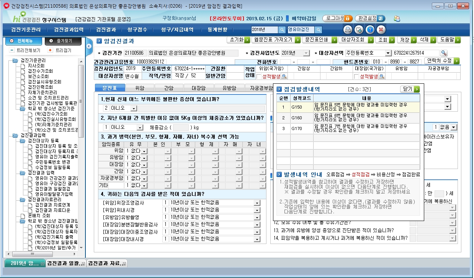474x278 pixels.
Task: Check the 대장암(국가암) 성적발생 checkbox
Action: [x=356, y=76]
